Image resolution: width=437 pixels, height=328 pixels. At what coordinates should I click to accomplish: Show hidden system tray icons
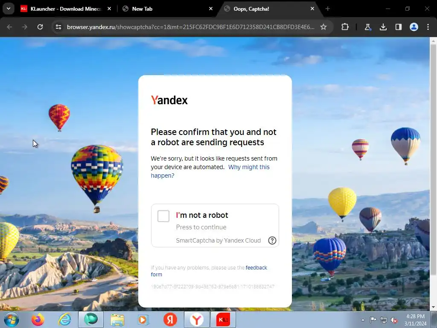coord(363,320)
